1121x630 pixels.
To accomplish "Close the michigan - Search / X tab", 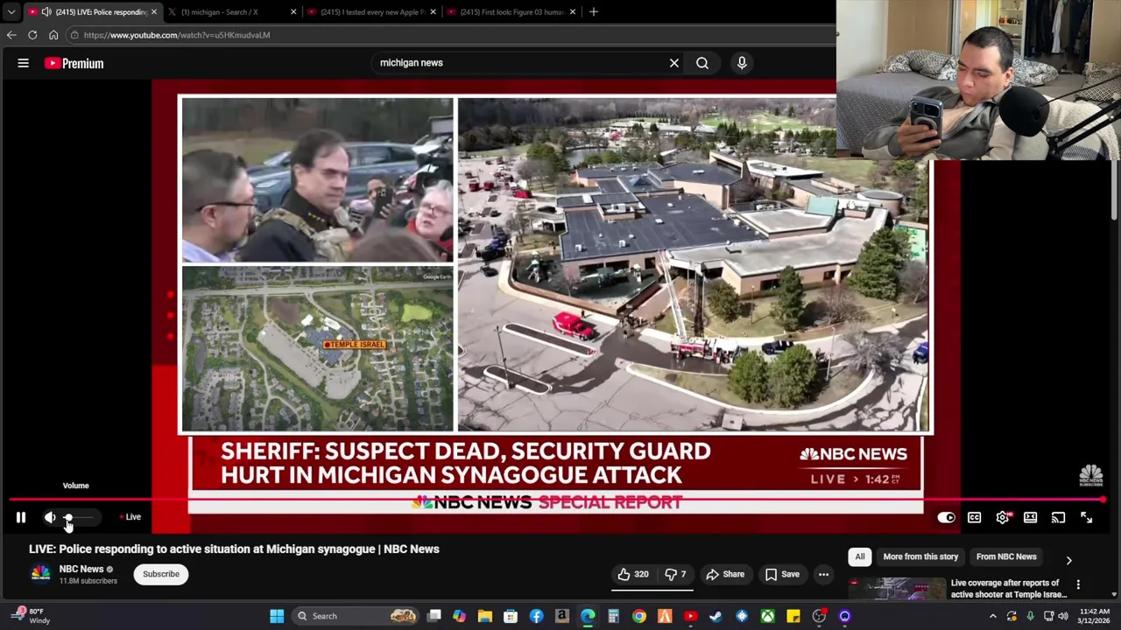I will (x=293, y=12).
